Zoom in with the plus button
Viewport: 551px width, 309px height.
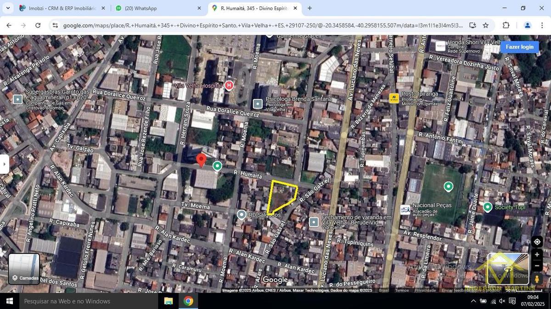point(537,254)
